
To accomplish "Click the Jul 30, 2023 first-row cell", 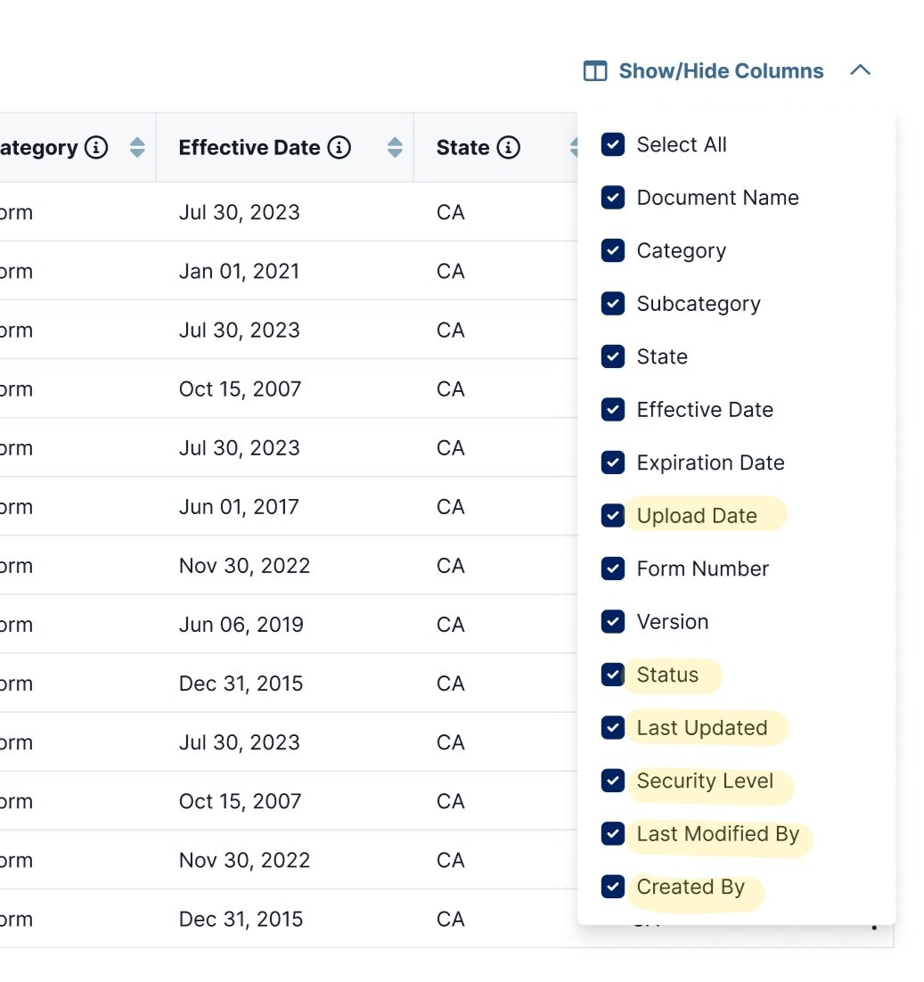I will [x=239, y=213].
